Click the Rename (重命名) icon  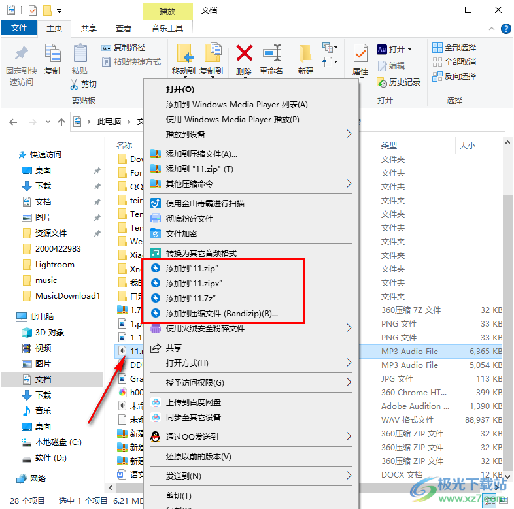271,53
